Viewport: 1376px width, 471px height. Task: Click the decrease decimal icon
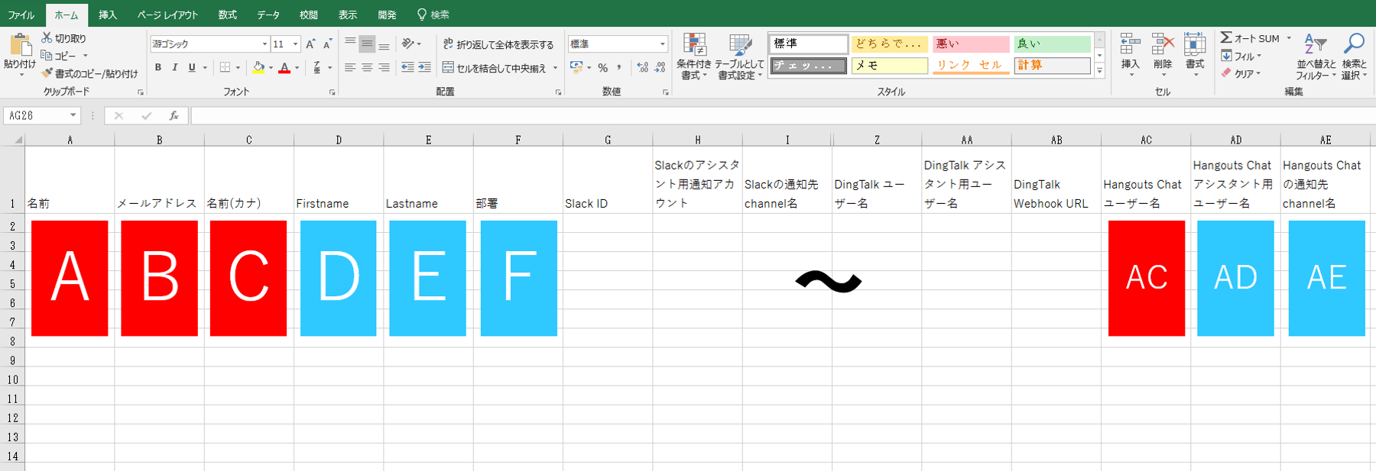click(x=660, y=68)
